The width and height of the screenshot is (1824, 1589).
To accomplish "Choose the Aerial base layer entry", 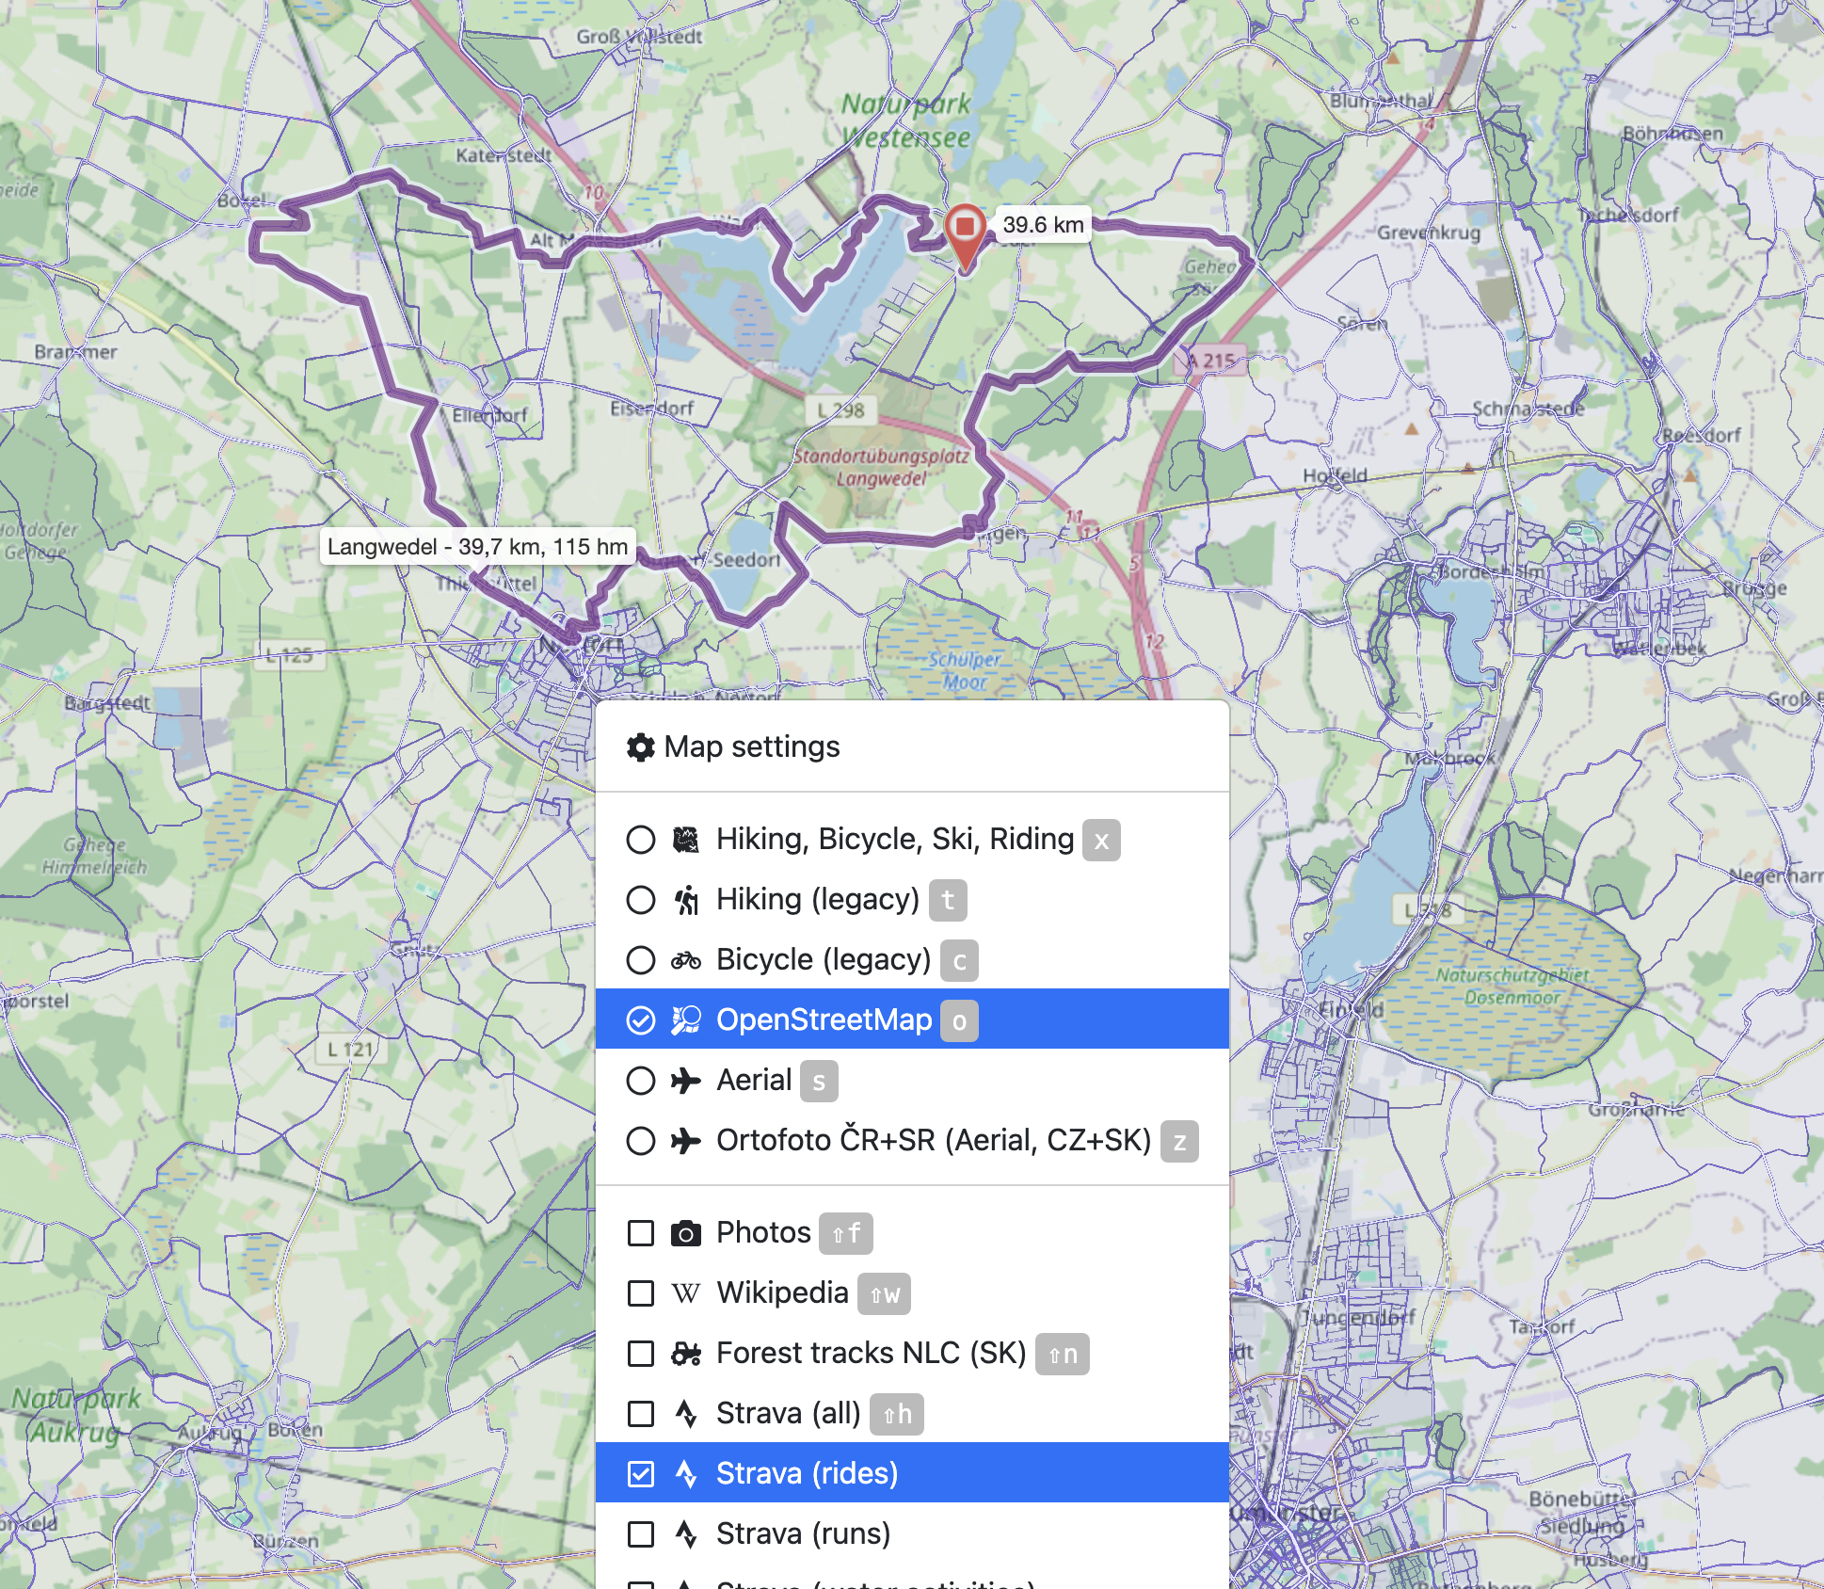I will (x=912, y=1080).
